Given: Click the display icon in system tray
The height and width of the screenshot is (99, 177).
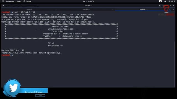Looking at the screenshot, I should pos(169,1).
